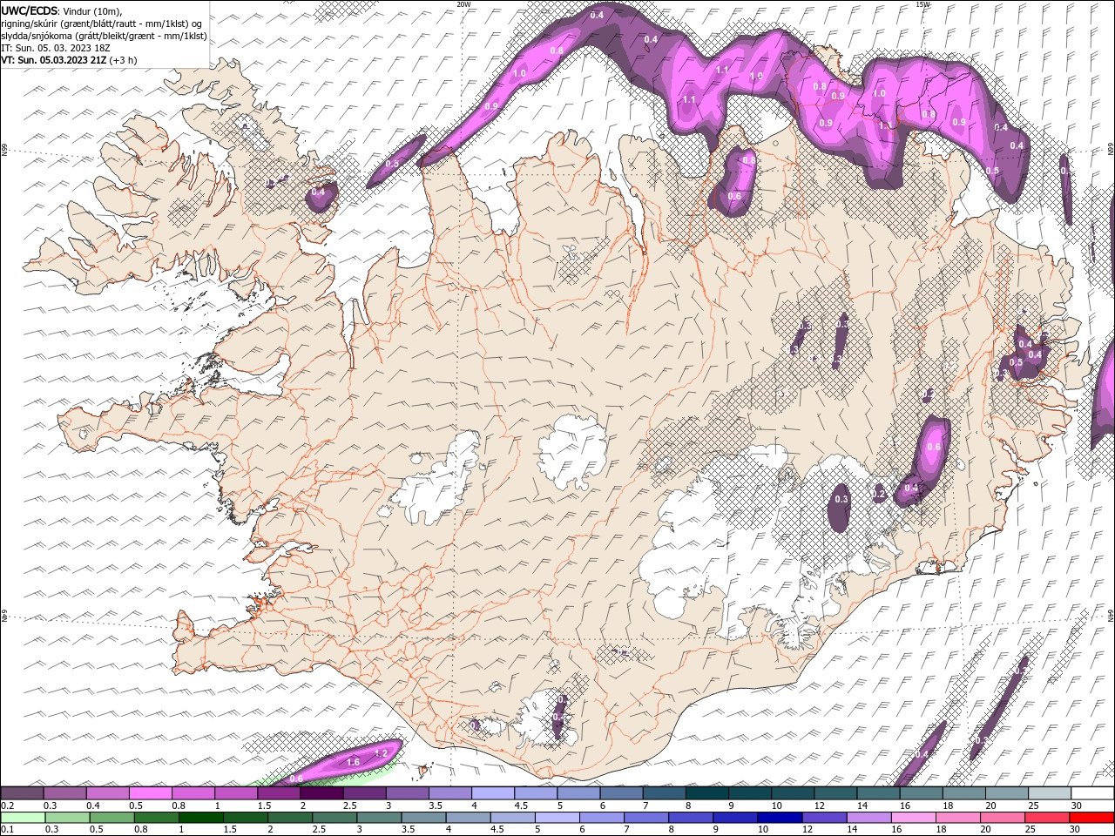Select the deep blue lower swatch between 10 and 12
1115x836 pixels.
[778, 818]
